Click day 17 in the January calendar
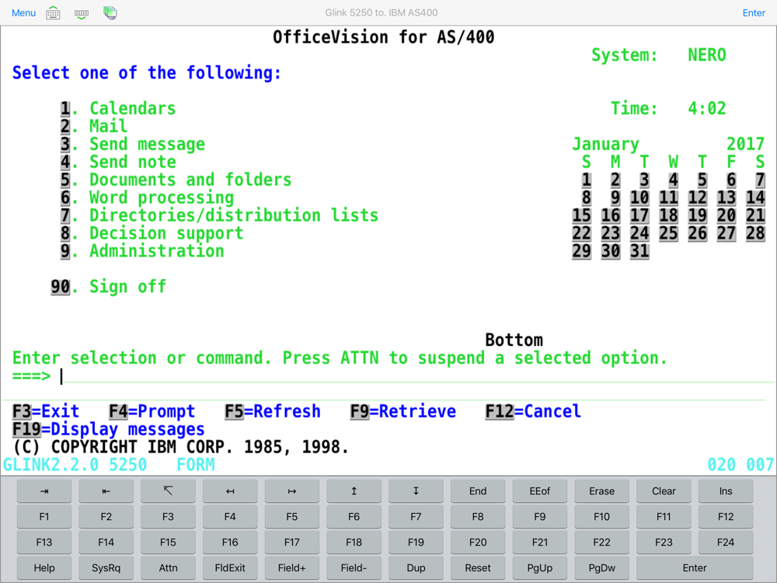Viewport: 777px width, 583px height. click(x=639, y=215)
